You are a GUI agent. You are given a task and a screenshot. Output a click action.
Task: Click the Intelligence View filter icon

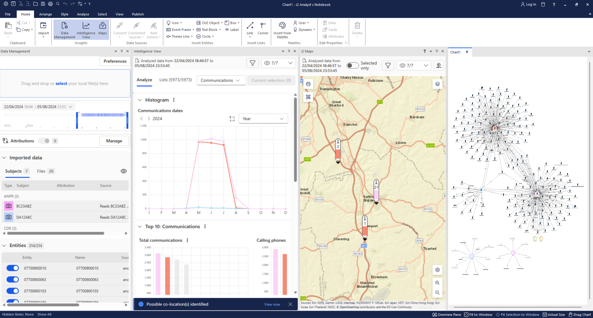pyautogui.click(x=253, y=63)
